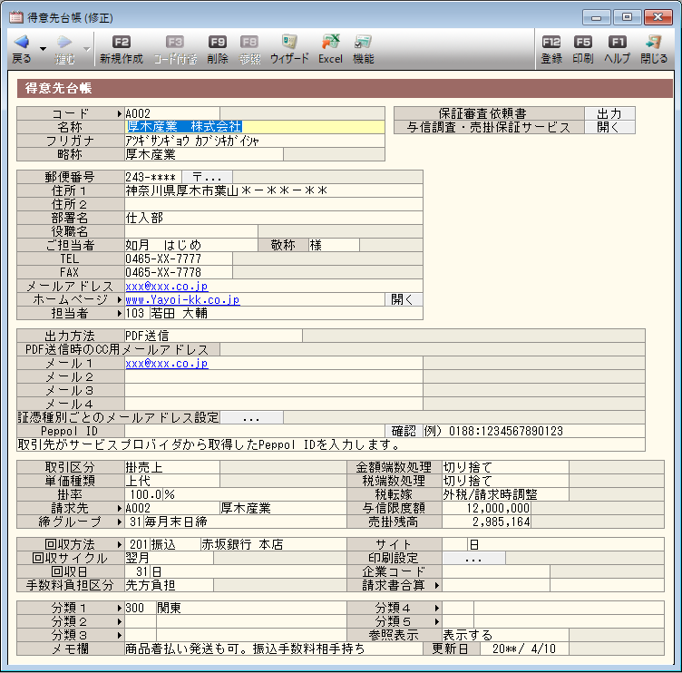Expand the 分類1 lookup arrow
Image resolution: width=682 pixels, height=673 pixels.
[x=120, y=609]
